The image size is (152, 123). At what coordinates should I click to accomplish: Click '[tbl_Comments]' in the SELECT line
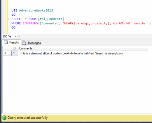click(x=51, y=19)
